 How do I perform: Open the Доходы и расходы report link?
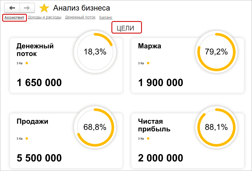click(x=44, y=17)
